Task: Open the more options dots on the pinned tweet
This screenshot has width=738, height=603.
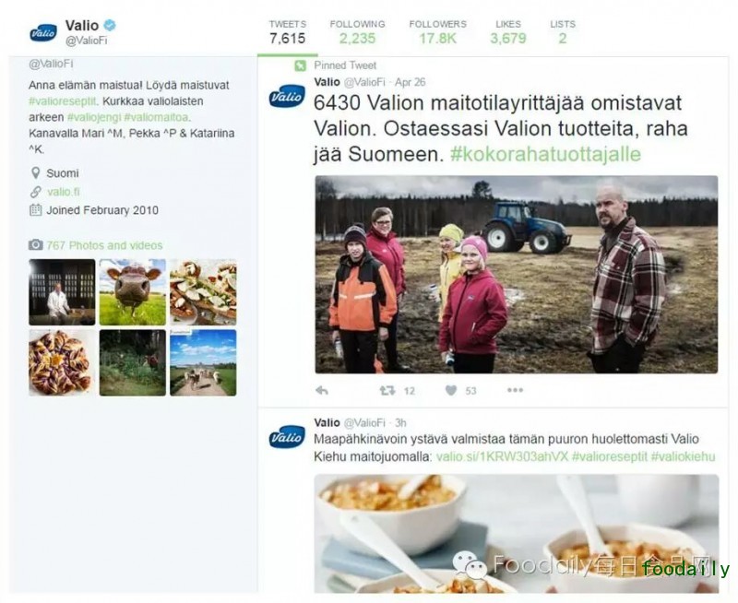Action: pos(516,390)
